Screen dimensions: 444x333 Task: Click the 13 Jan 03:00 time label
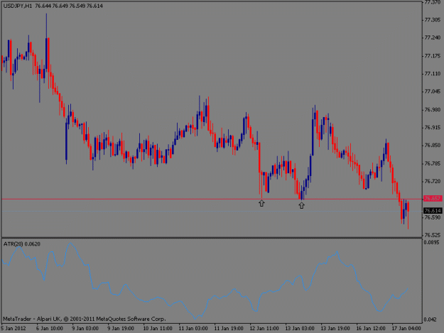click(x=300, y=328)
